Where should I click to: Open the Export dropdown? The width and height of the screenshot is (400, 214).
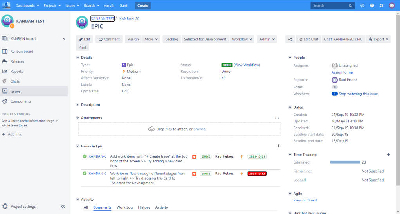click(378, 39)
